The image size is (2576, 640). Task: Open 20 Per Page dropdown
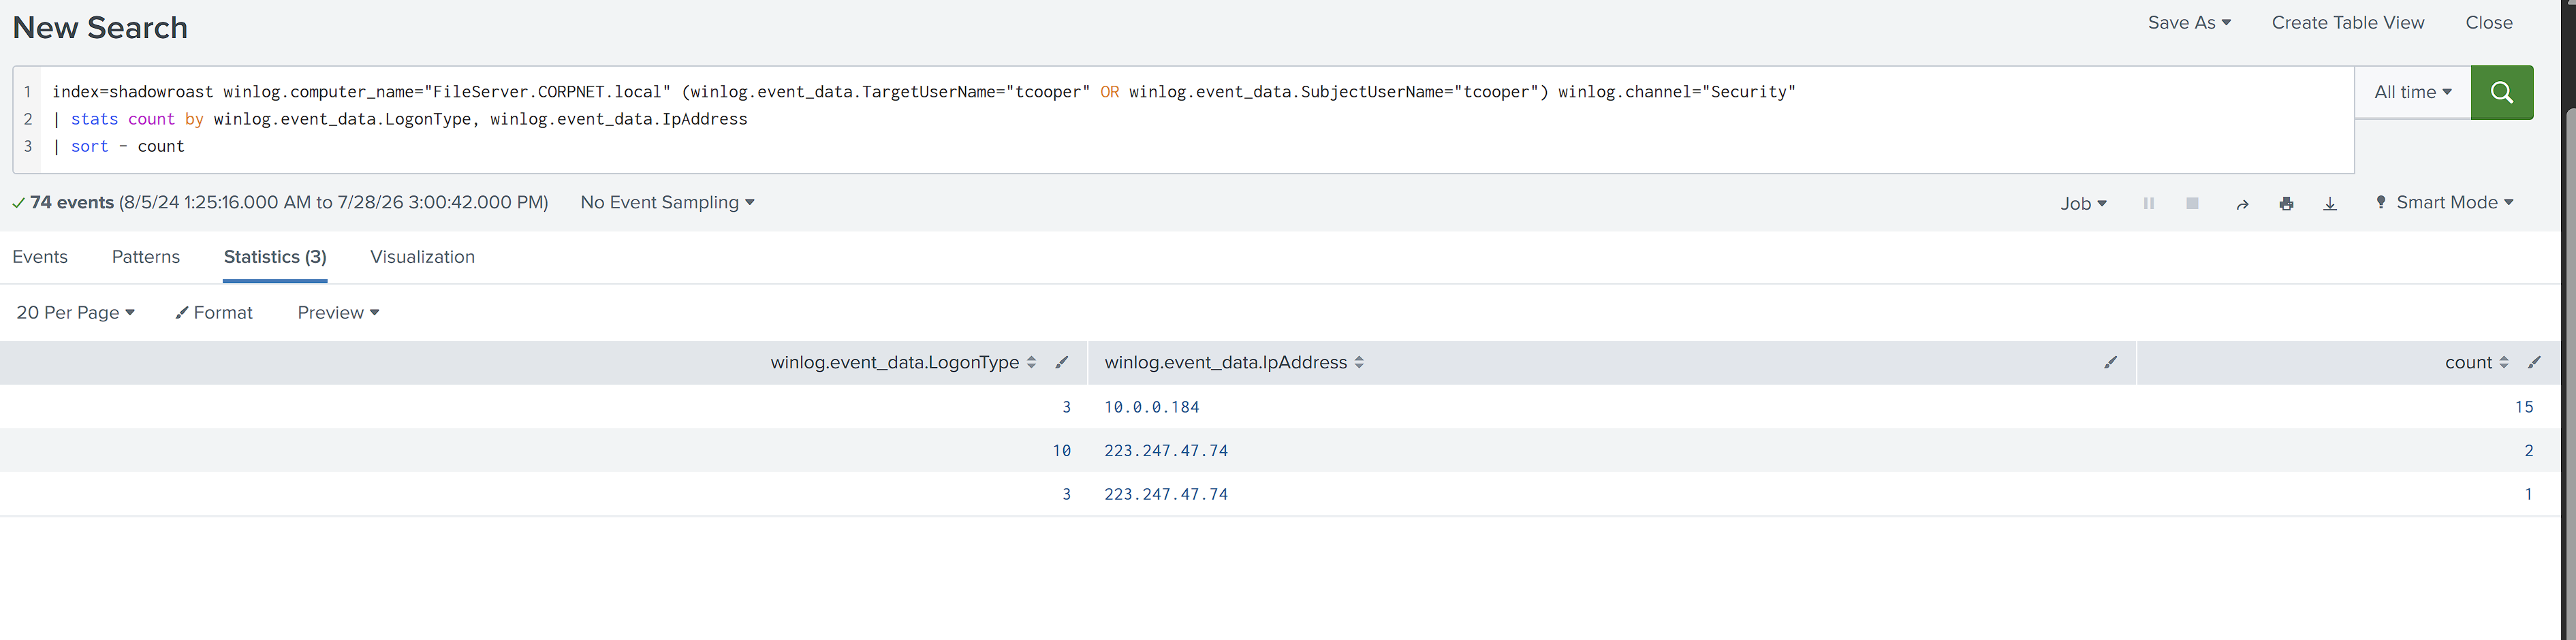75,312
